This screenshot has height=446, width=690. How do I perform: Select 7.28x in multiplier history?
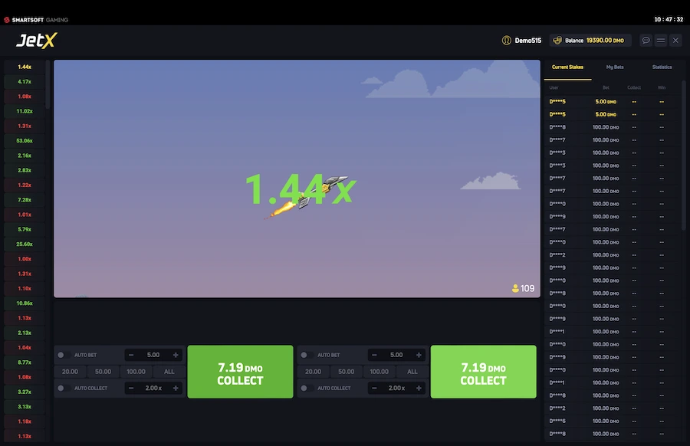click(25, 200)
